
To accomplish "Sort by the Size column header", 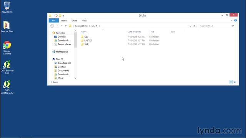I will (x=173, y=31).
